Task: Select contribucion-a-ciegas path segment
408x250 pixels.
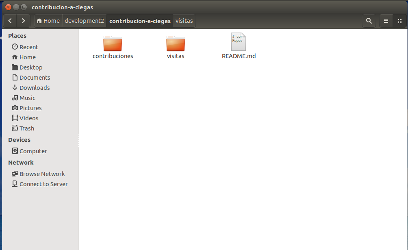Action: click(x=140, y=21)
